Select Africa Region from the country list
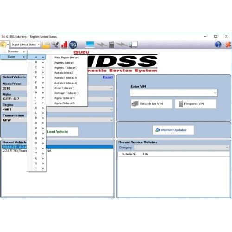 tap(66, 58)
